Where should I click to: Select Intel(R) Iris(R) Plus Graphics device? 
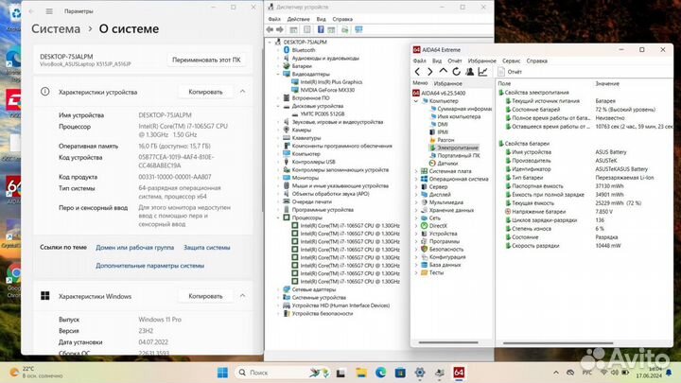point(331,82)
